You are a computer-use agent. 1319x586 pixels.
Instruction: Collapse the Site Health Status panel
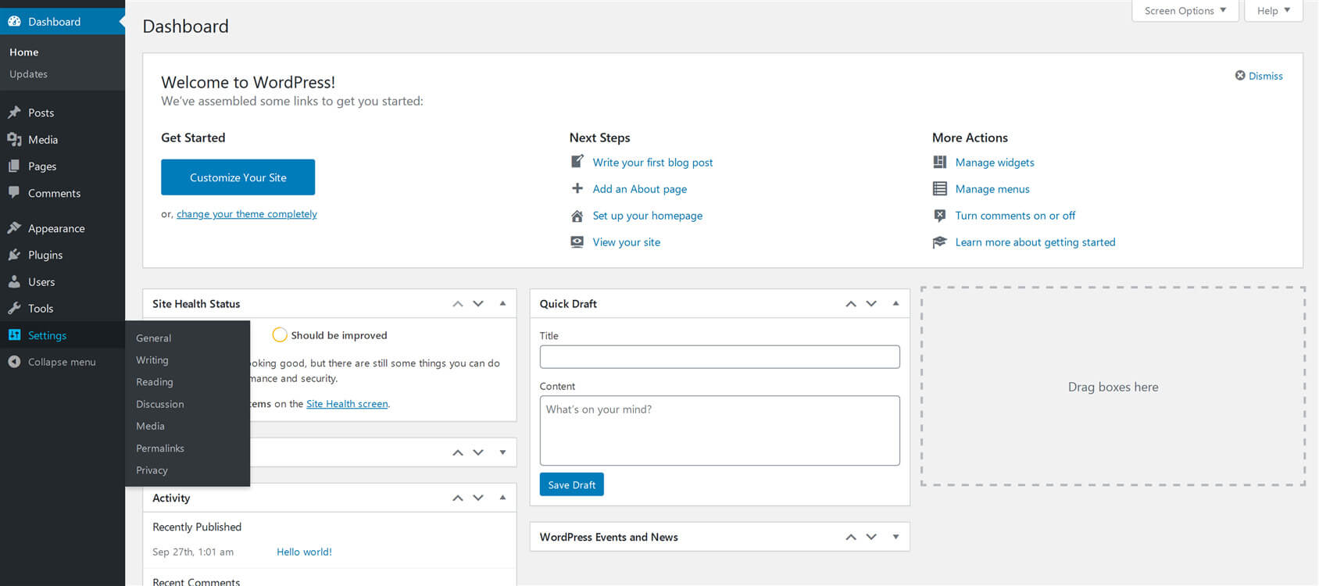(x=502, y=303)
